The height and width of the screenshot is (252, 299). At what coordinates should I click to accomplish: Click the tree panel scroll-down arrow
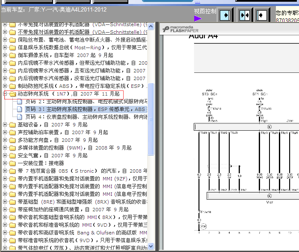point(151,246)
